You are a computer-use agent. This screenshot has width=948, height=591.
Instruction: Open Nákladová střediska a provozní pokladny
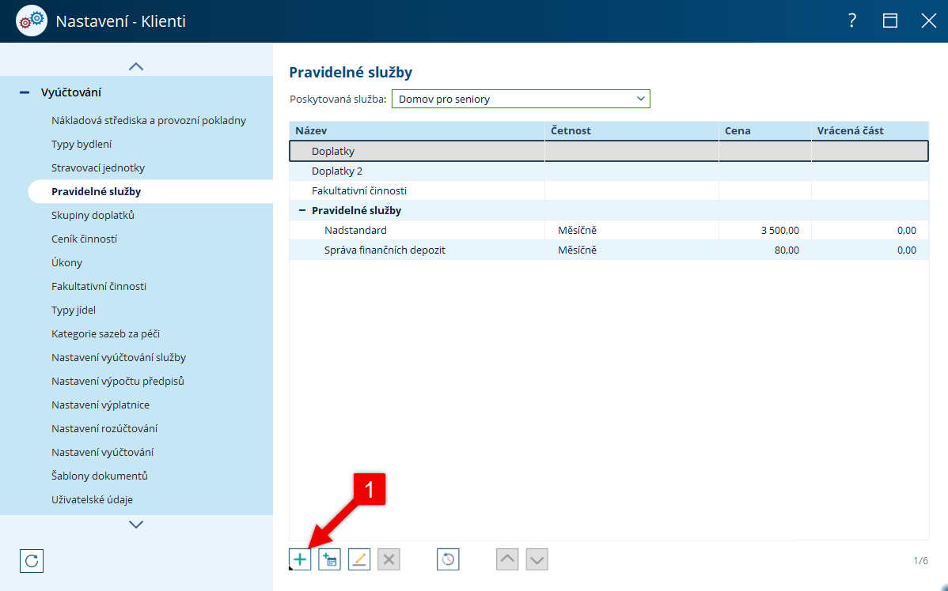point(149,121)
